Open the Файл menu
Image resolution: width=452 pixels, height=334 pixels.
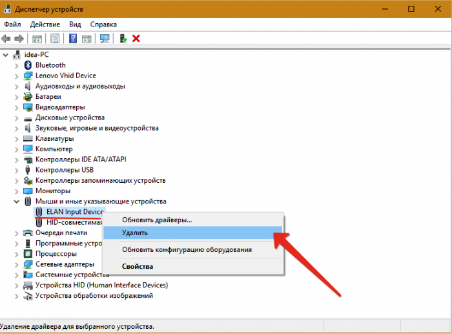[x=12, y=25]
